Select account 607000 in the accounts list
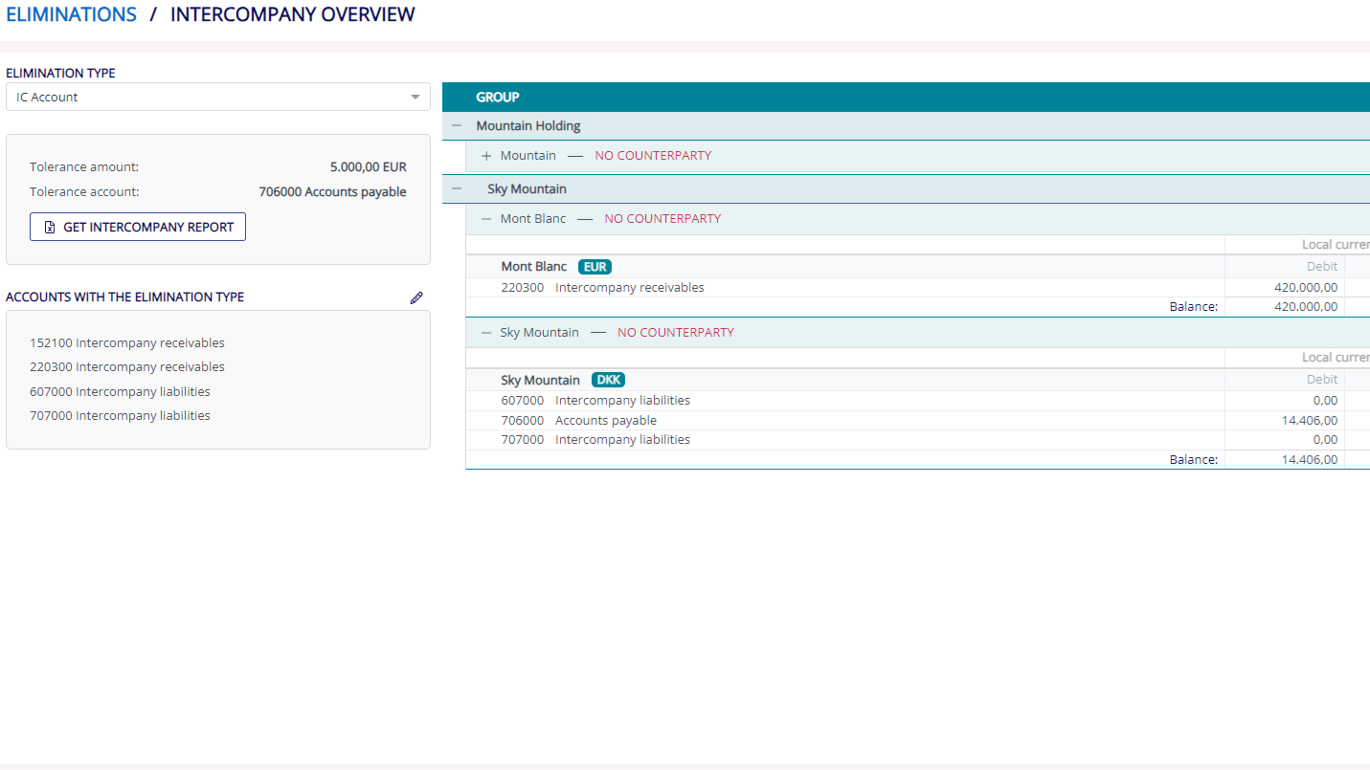1370x770 pixels. (120, 392)
